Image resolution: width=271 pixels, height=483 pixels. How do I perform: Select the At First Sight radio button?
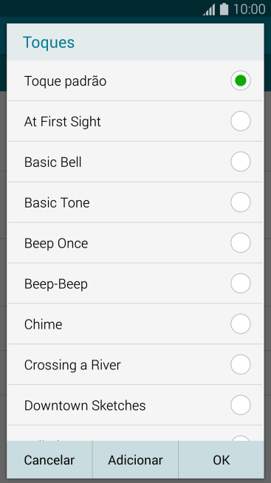[x=241, y=121]
